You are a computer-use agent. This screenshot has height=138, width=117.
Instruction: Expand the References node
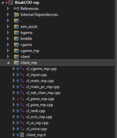pyautogui.click(x=8, y=9)
